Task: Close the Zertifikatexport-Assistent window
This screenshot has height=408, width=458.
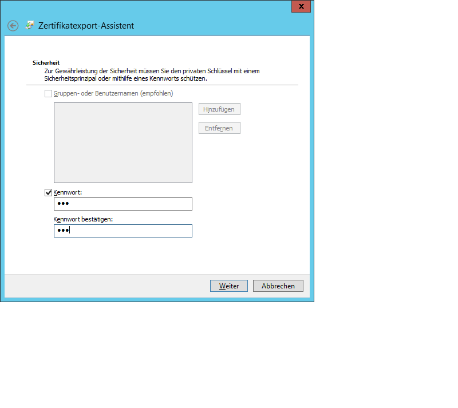Action: pos(301,6)
